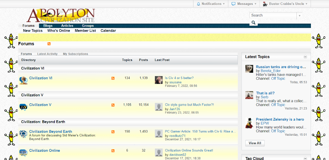
Task: Click reedkutz71's default avatar
Action: pyautogui.click(x=159, y=133)
